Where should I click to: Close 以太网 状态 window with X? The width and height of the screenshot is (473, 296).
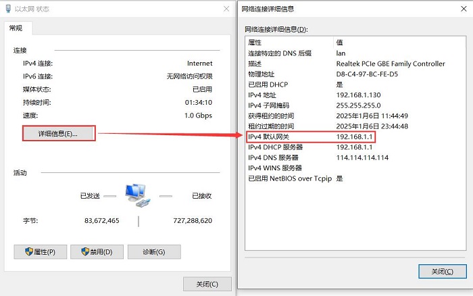[226, 9]
